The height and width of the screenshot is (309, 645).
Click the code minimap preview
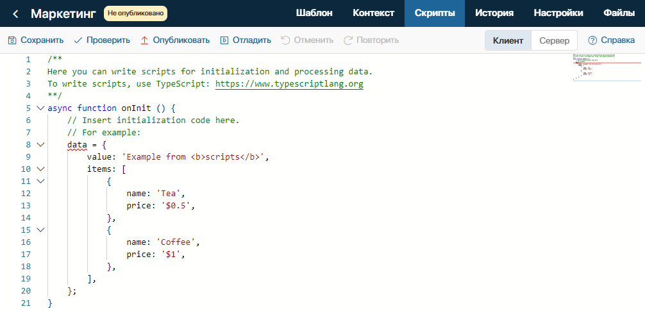point(607,67)
